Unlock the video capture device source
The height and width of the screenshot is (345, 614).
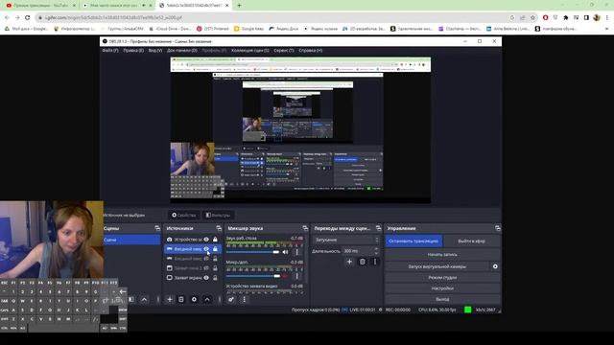(x=215, y=240)
